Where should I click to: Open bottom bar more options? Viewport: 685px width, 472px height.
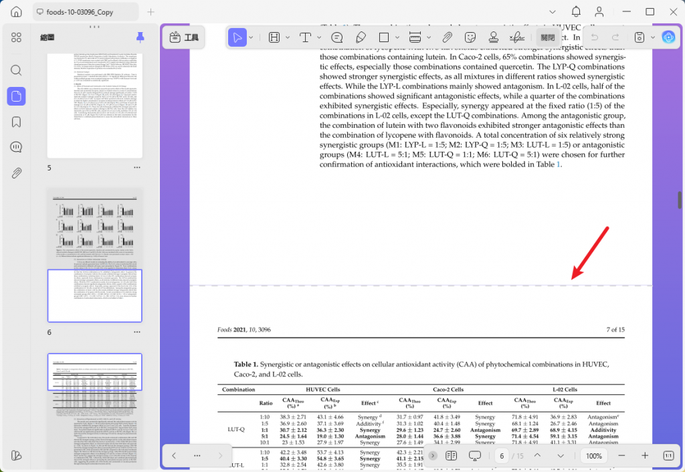coord(197,456)
